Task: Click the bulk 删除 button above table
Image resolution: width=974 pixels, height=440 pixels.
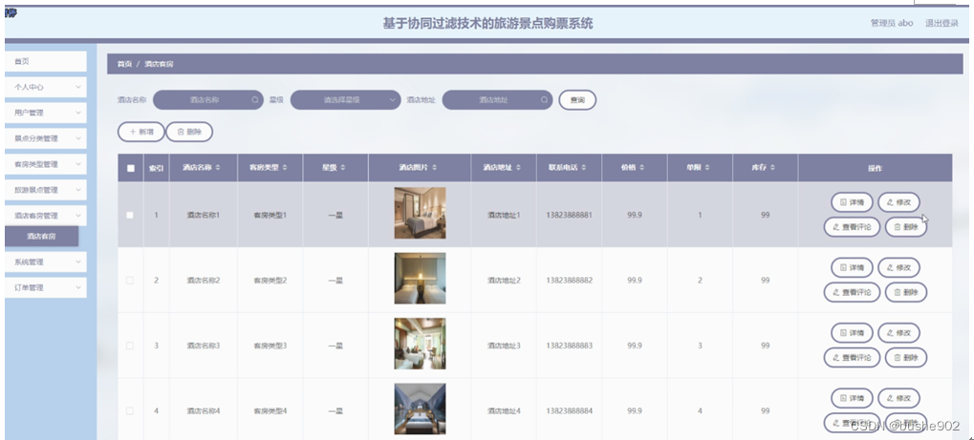Action: point(189,132)
